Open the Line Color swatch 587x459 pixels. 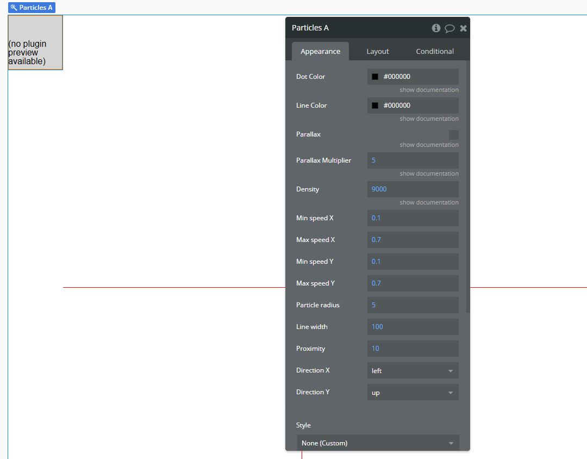(374, 105)
